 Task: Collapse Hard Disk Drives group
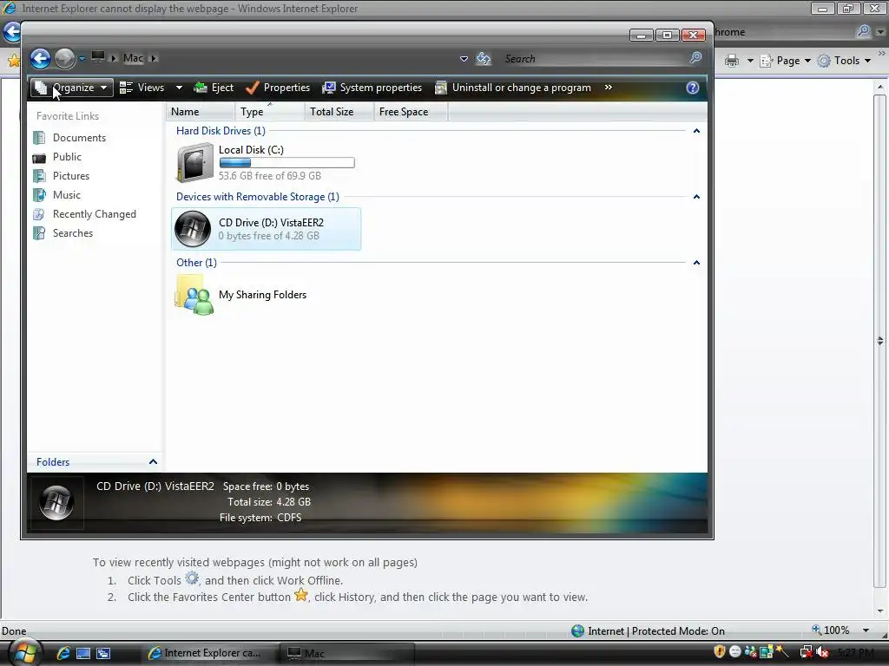pos(696,131)
